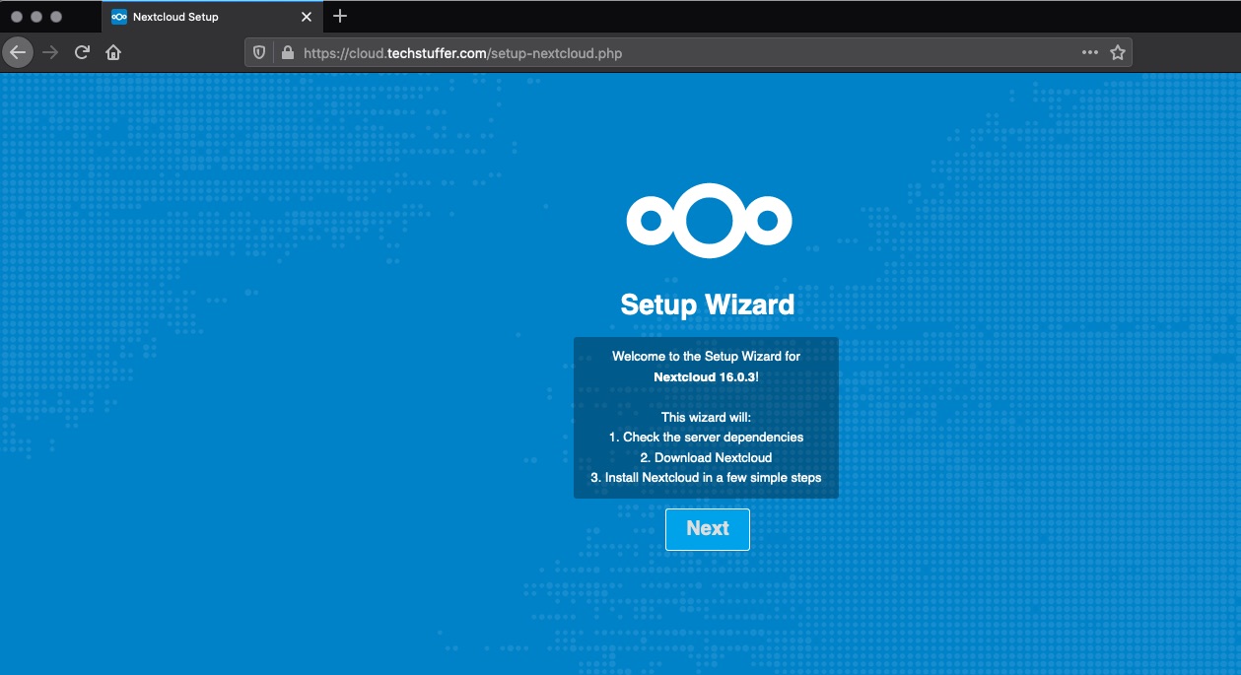Open a new tab with the plus button

coord(340,16)
